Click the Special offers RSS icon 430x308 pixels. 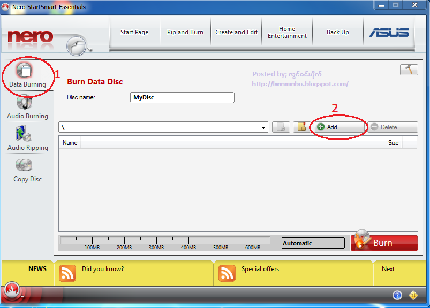coord(227,273)
